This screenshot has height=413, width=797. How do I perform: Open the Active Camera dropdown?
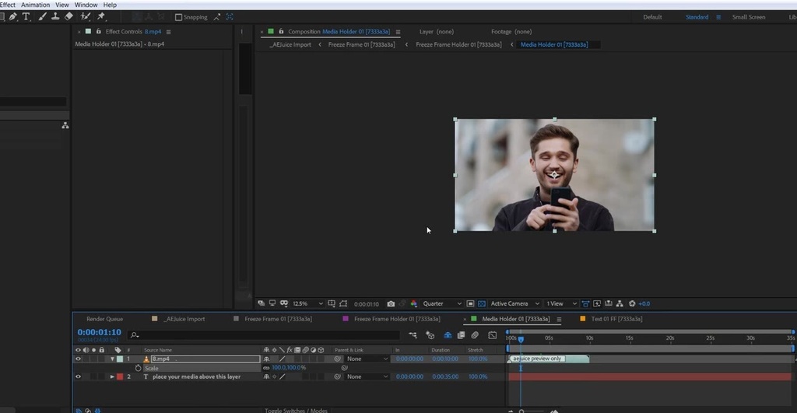coord(514,304)
